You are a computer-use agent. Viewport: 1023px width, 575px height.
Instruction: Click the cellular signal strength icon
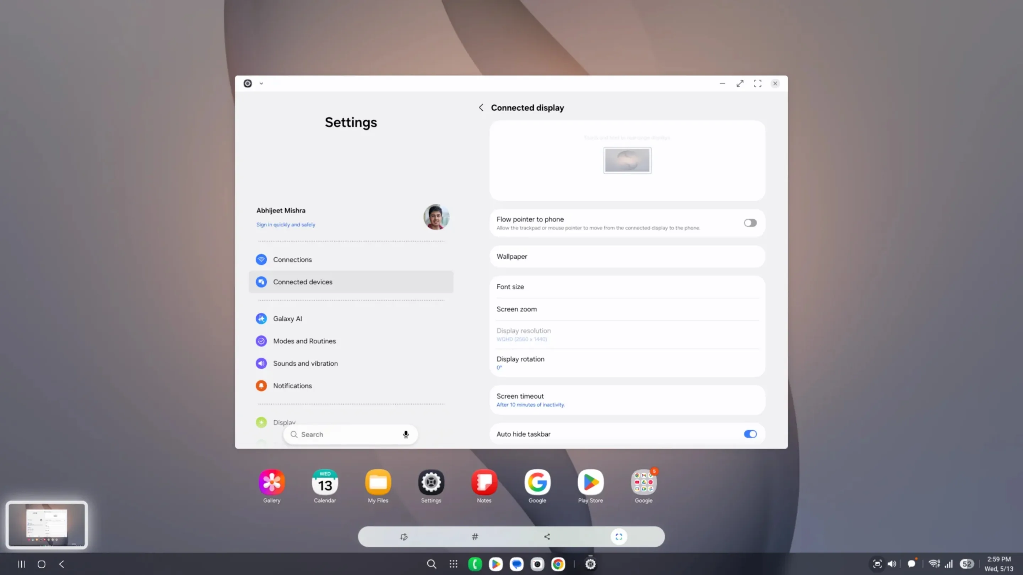949,564
